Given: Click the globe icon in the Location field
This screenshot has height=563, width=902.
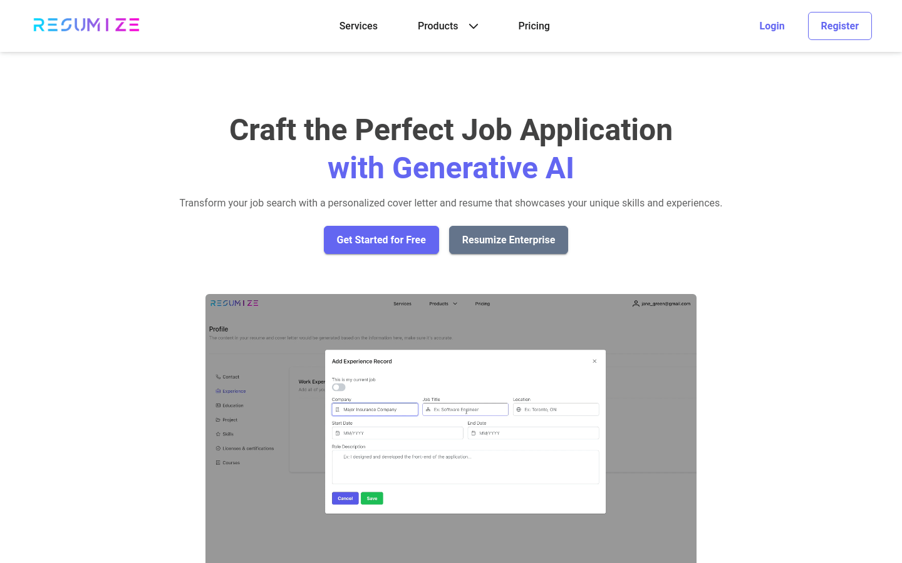Looking at the screenshot, I should coord(519,410).
